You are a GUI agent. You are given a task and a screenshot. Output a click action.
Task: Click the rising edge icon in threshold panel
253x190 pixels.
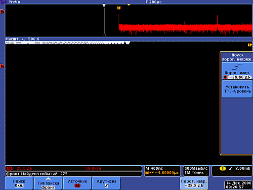pos(237,67)
